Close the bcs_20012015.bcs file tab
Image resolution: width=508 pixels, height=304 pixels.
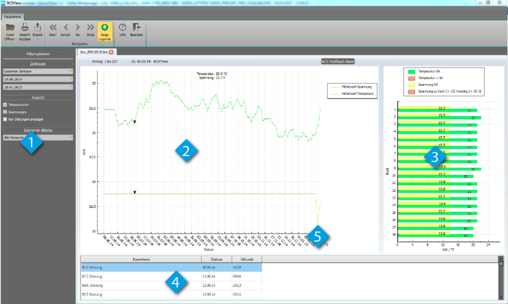click(x=111, y=52)
